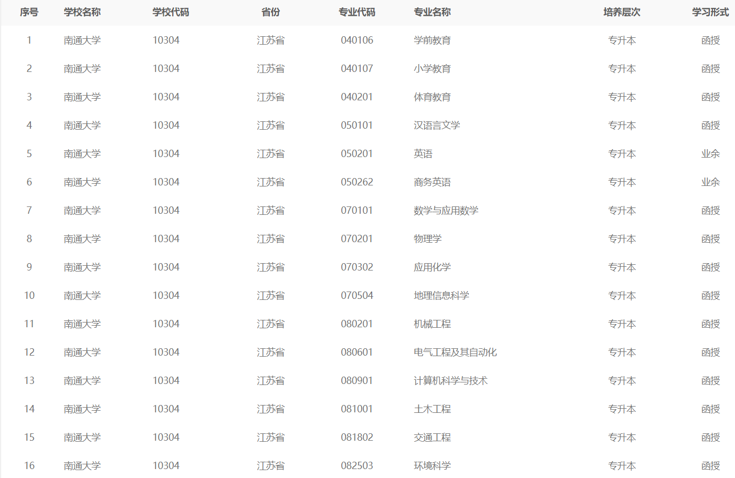Select major name 土木工程
The height and width of the screenshot is (478, 735).
pyautogui.click(x=432, y=409)
